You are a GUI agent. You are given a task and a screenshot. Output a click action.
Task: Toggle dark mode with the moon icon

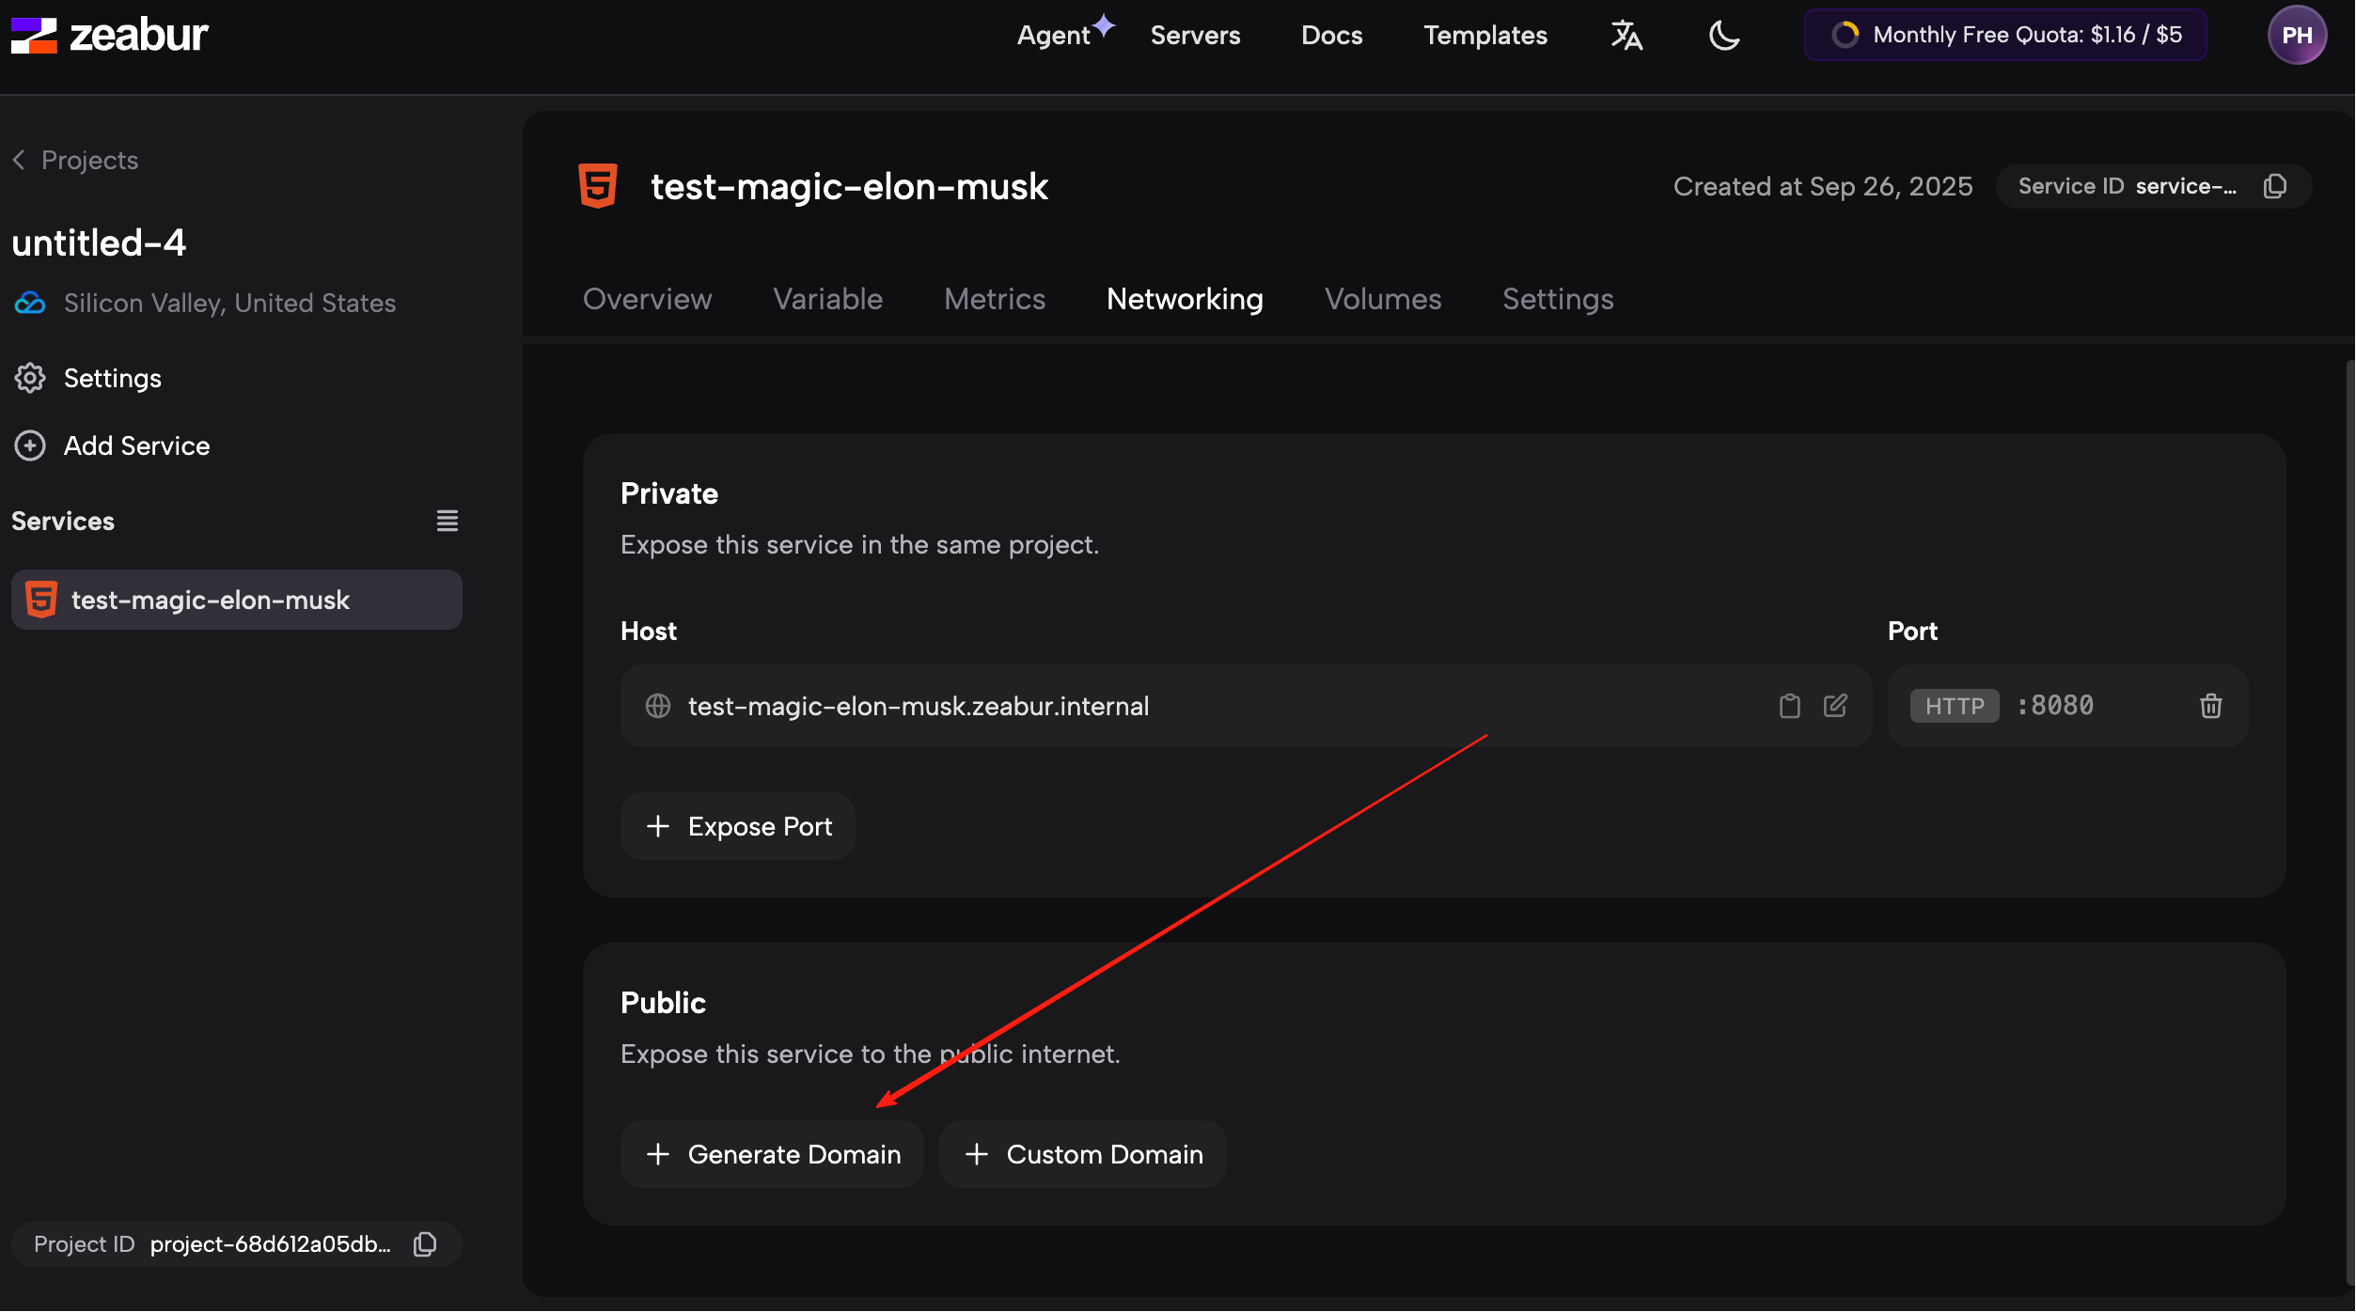click(x=1723, y=36)
